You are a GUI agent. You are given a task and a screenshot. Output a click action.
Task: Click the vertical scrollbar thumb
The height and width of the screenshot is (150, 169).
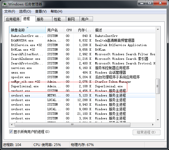click(158, 86)
